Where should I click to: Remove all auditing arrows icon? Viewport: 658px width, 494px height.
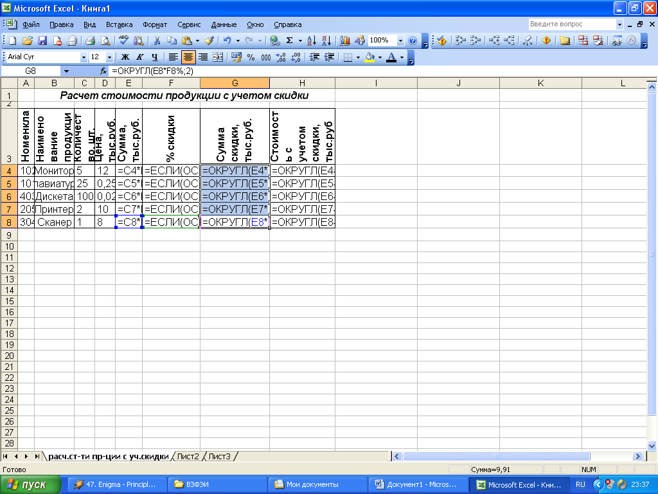tap(528, 41)
